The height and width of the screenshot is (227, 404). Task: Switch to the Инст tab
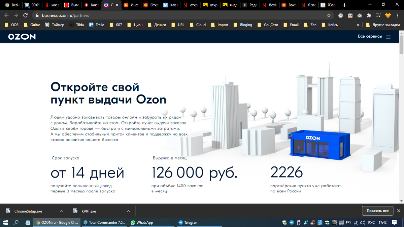coord(131,5)
